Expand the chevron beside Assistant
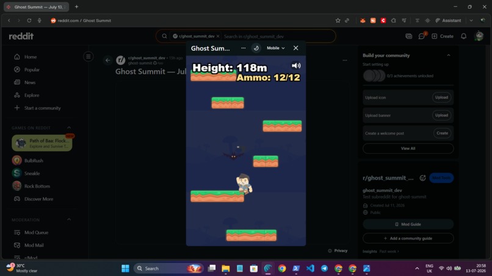Viewport: 492px width, 276px height. 471,20
